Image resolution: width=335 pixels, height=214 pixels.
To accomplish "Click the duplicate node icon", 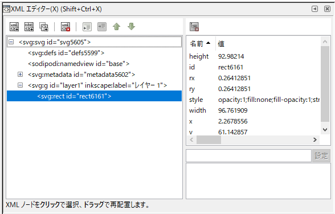I will click(x=44, y=27).
